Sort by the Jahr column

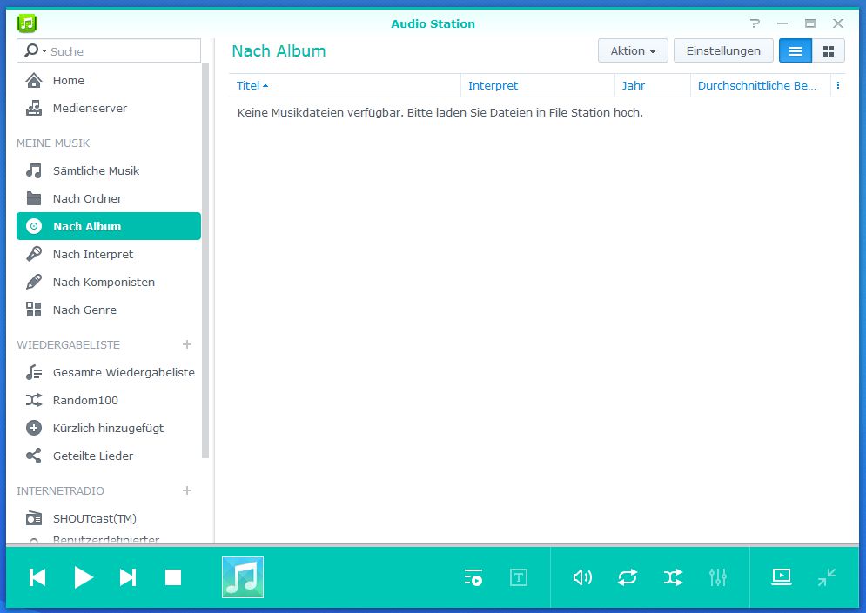click(652, 85)
